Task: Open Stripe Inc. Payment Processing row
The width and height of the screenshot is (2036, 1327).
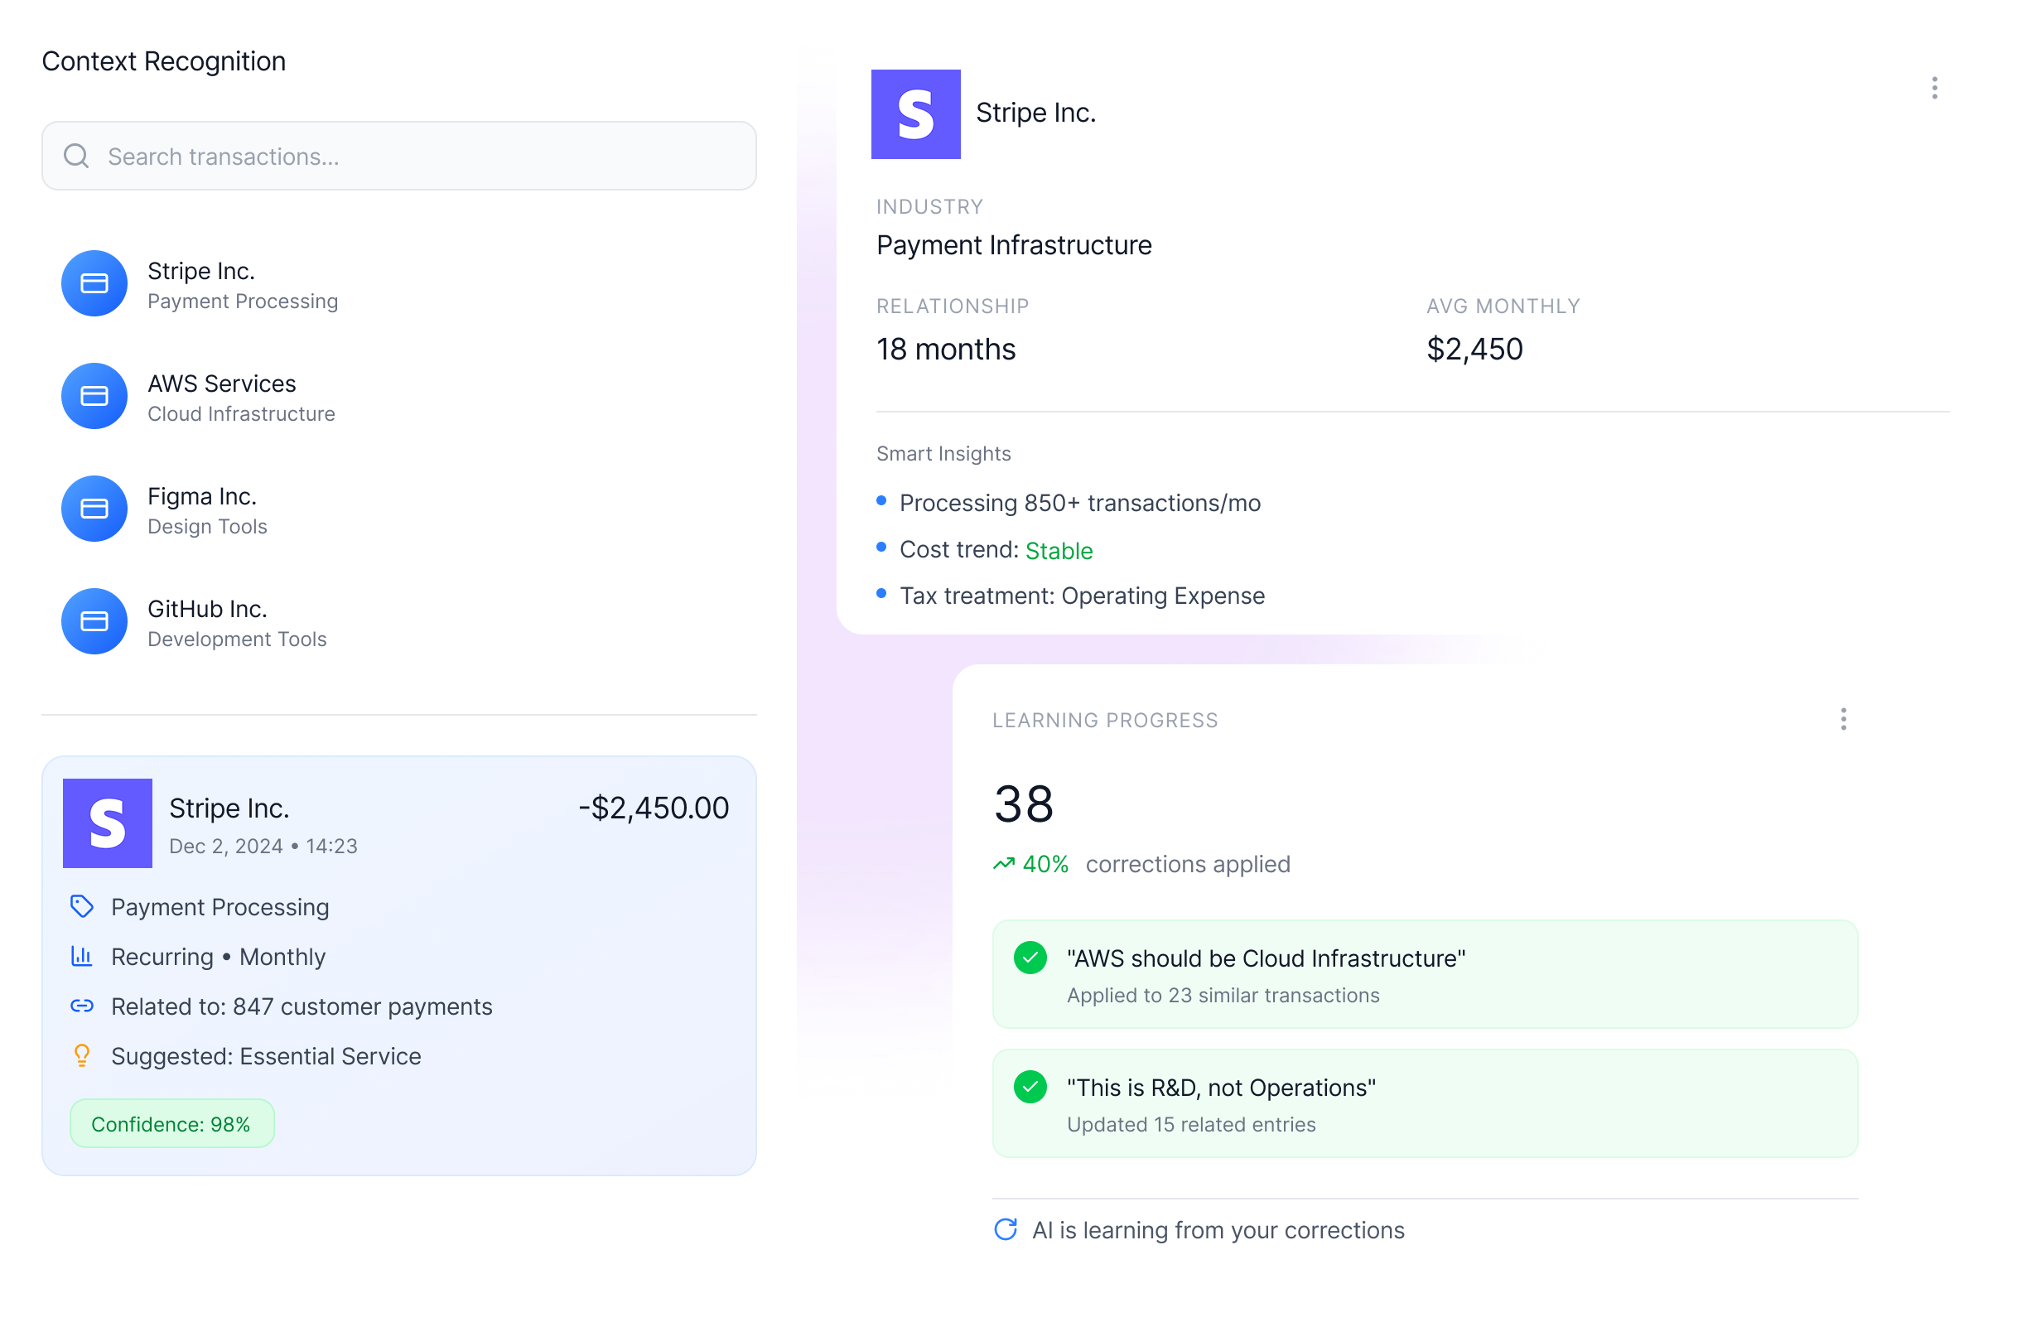Action: tap(398, 284)
